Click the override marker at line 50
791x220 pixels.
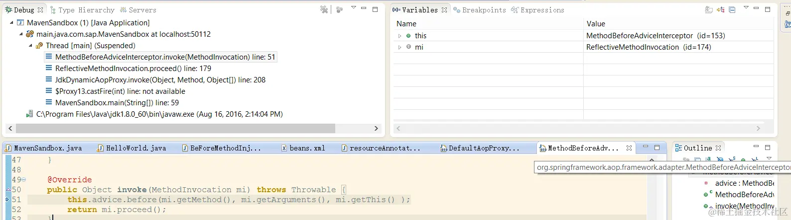tap(8, 190)
